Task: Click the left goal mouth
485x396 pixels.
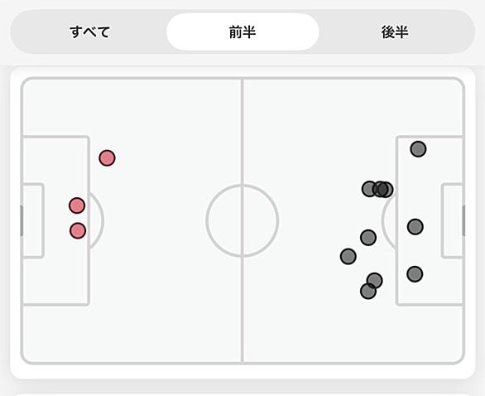Action: (x=22, y=220)
